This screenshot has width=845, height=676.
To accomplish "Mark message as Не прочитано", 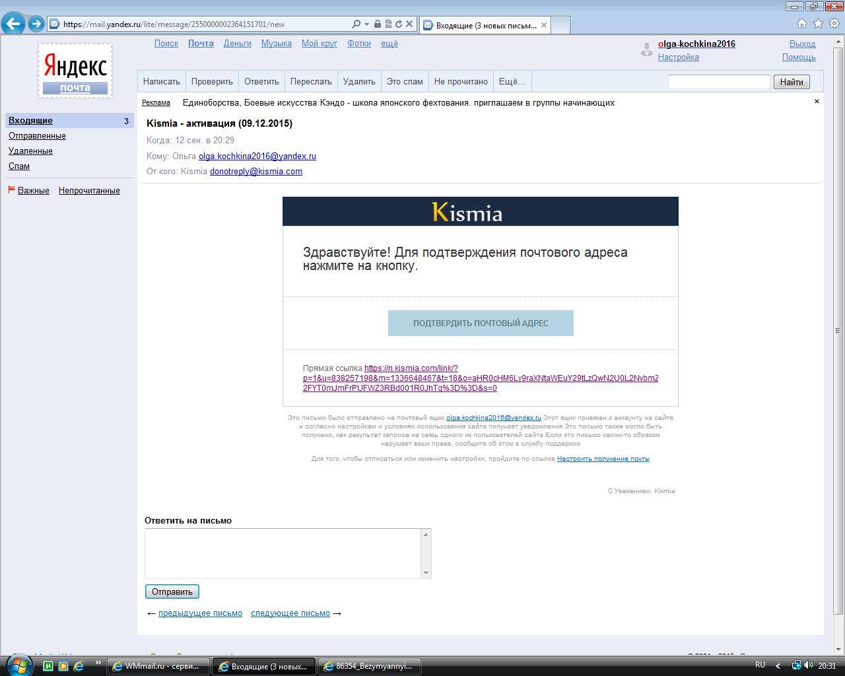I will pos(461,81).
